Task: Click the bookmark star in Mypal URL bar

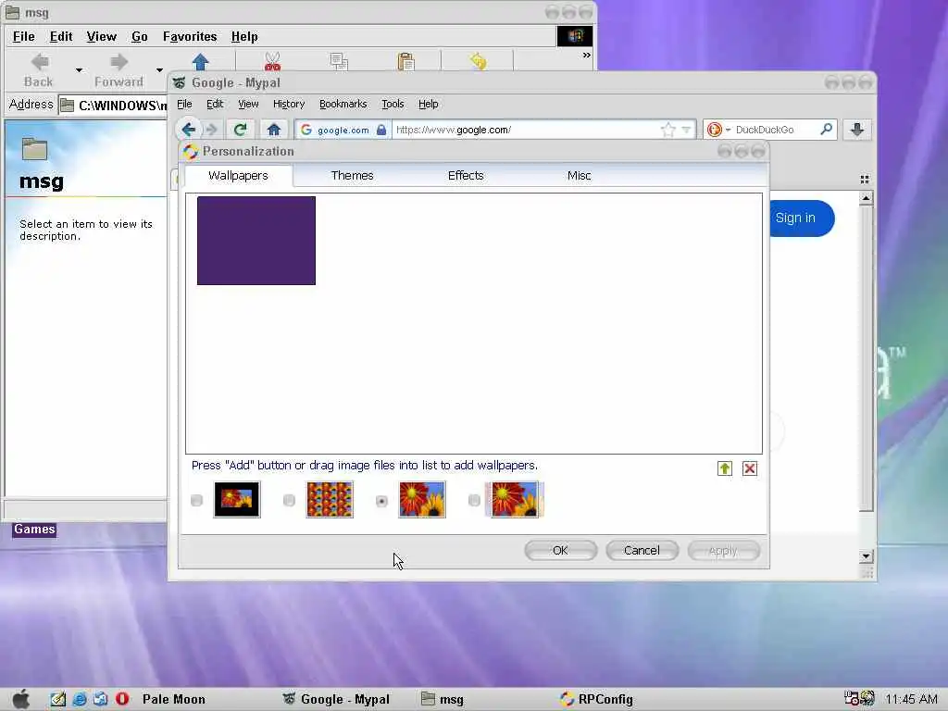Action: [x=668, y=130]
